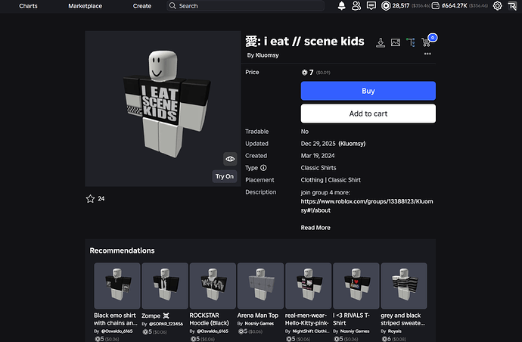This screenshot has height=342, width=522.
Task: Open the Kluomsy group URL in description
Action: (x=367, y=206)
